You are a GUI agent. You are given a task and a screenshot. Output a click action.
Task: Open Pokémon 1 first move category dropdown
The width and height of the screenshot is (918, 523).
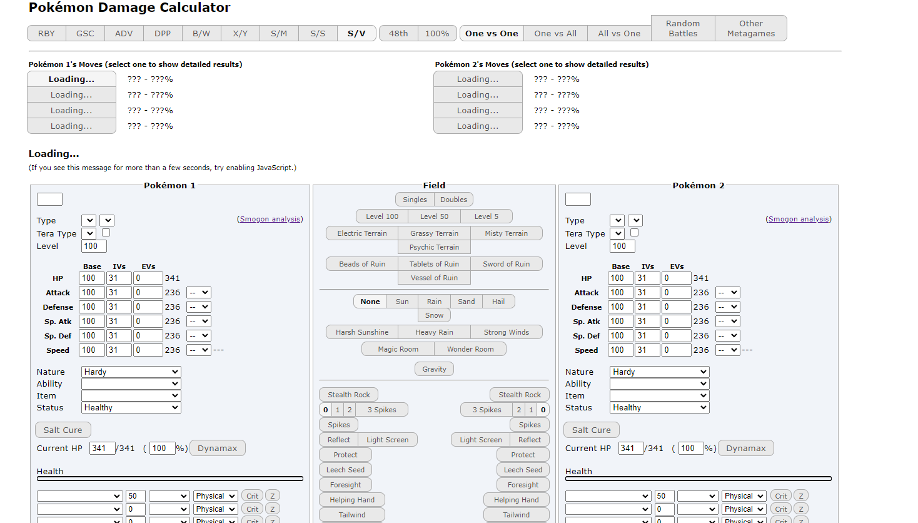[215, 496]
